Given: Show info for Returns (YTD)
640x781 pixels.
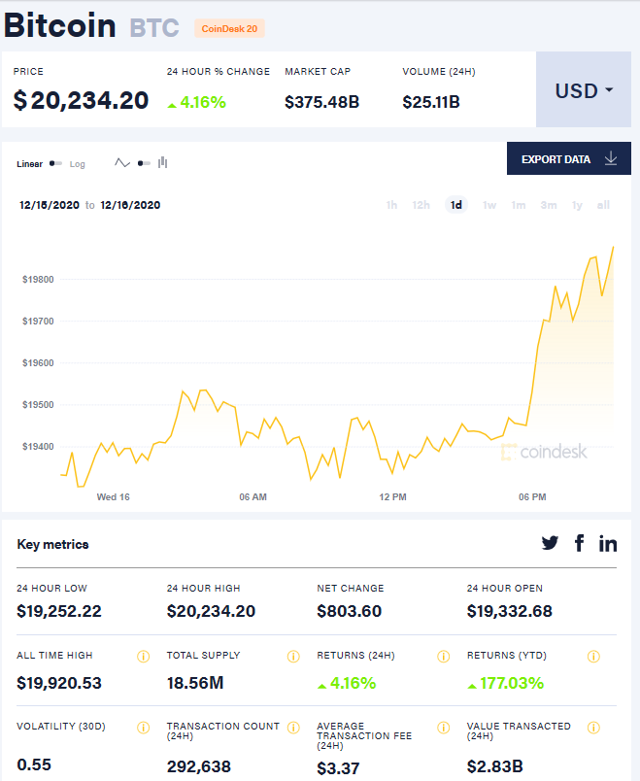Looking at the screenshot, I should [593, 657].
